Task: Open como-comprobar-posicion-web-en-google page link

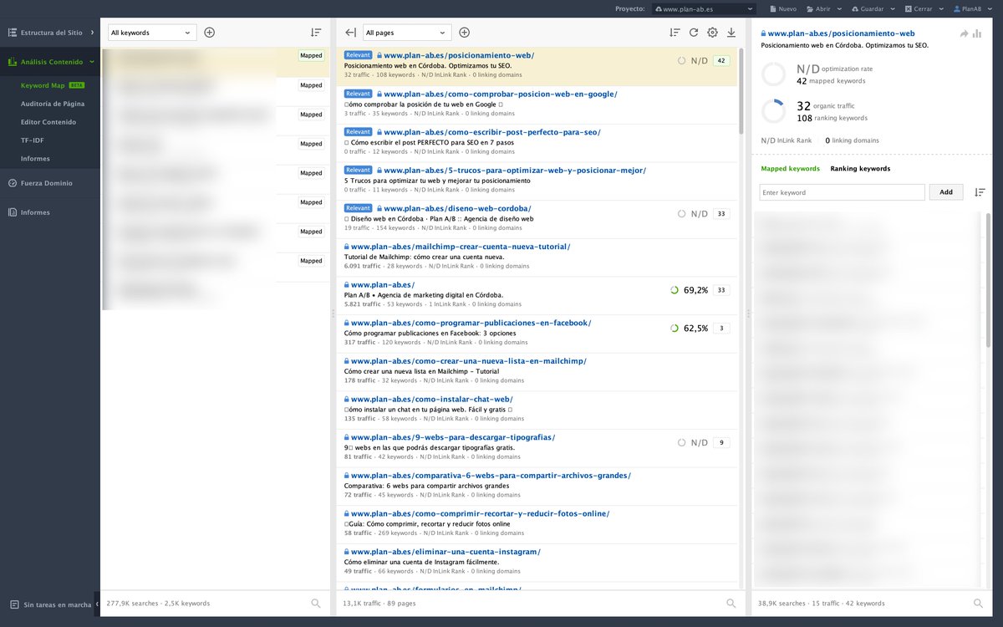Action: (x=501, y=94)
